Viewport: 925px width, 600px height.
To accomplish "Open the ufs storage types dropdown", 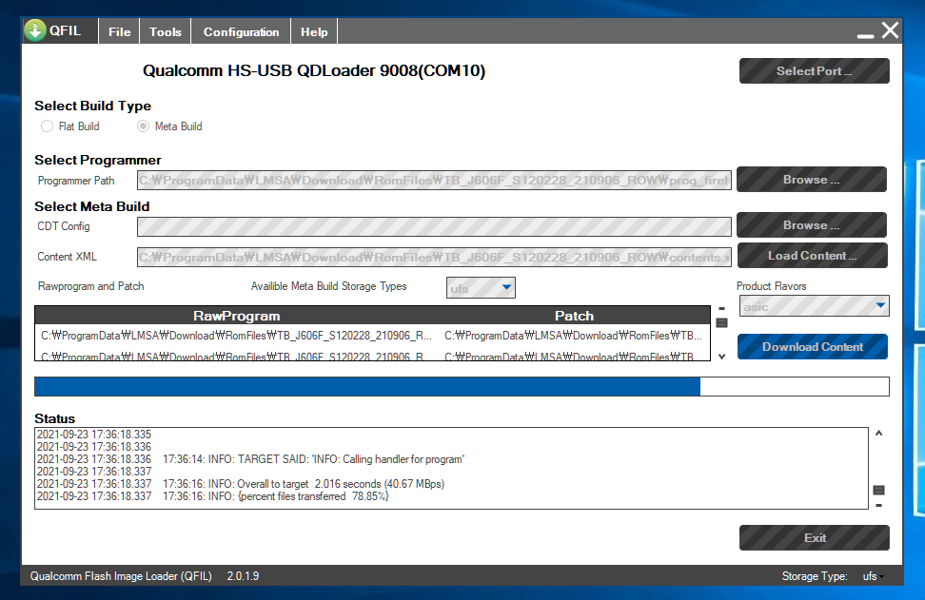I will click(x=481, y=287).
